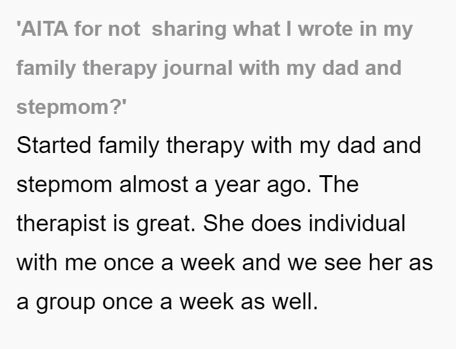The height and width of the screenshot is (349, 456).
Task: Click the words wrote in my in title
Action: click(x=356, y=30)
